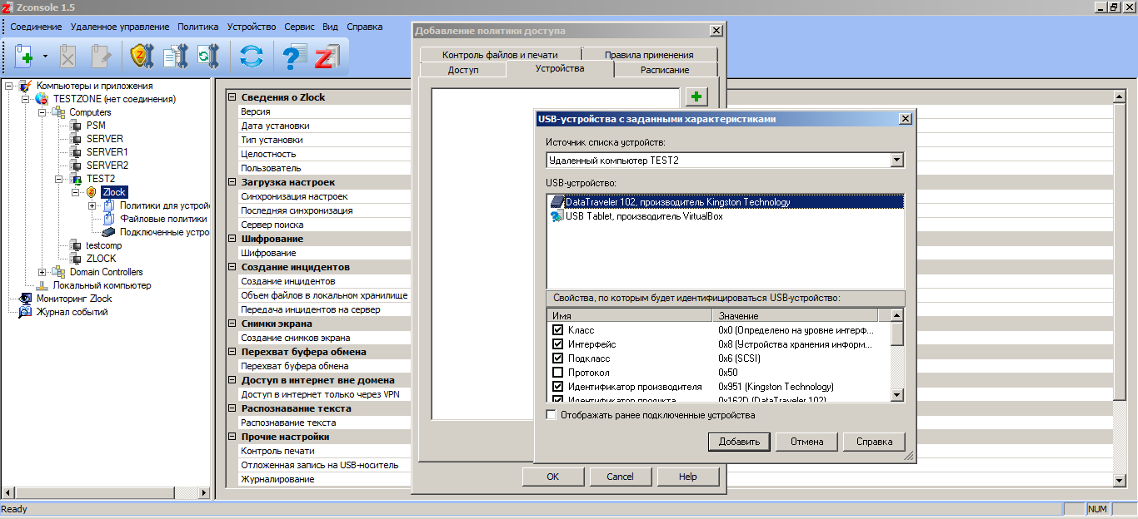The width and height of the screenshot is (1138, 519).
Task: Click the Справка button in USB dialog
Action: (x=874, y=442)
